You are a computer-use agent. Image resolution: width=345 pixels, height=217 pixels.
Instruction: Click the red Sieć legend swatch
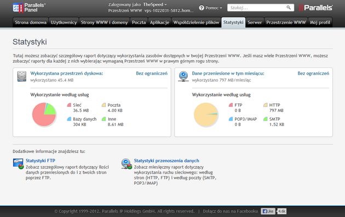[x=69, y=105]
